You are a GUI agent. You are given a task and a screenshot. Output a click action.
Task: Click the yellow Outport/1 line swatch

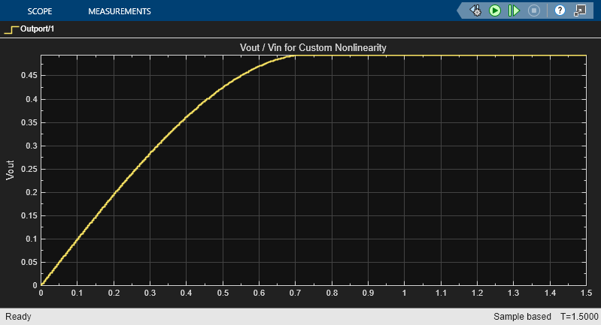(11, 29)
